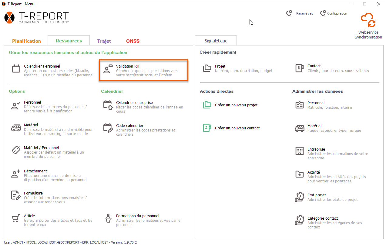Screen dimensions: 386x246
Task: Open the Configuration gear icon
Action: (323, 13)
